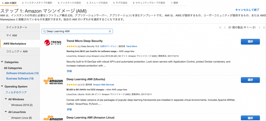Image resolution: width=266 pixels, height=121 pixels.
Task: Go to next page of results
Action: (260, 28)
